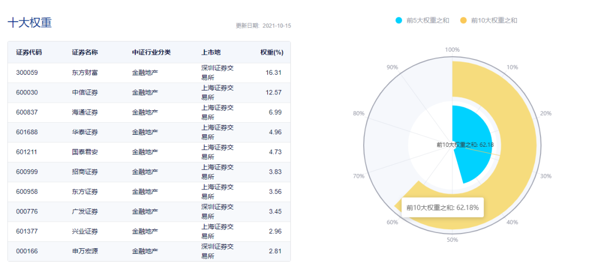Click the blue 前5大权重之和 legend dot
589x275 pixels.
click(x=399, y=20)
